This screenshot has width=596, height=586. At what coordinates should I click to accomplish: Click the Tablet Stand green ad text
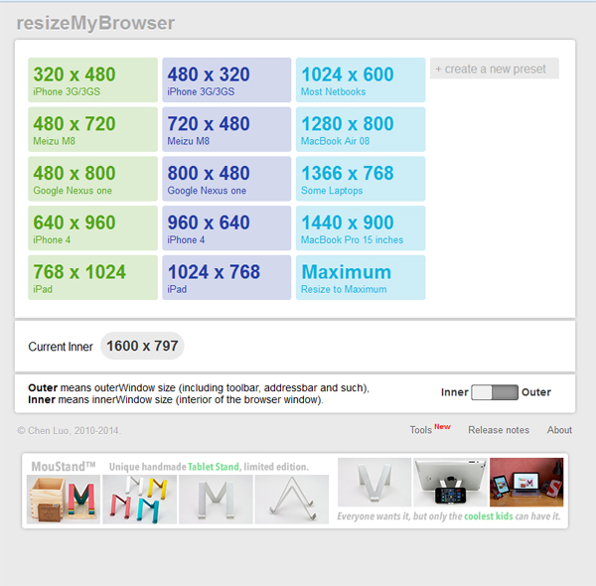pyautogui.click(x=214, y=467)
